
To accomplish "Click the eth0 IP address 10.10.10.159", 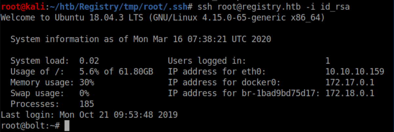I will 355,72.
